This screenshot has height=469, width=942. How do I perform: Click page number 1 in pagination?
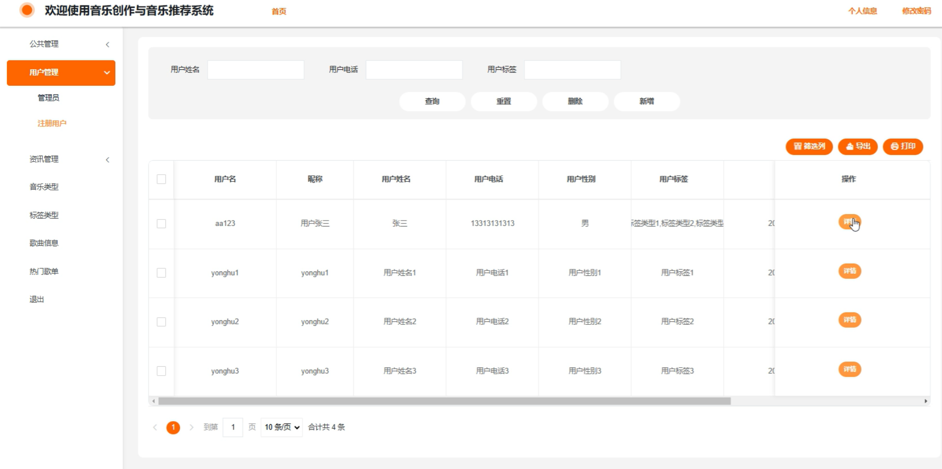click(173, 428)
